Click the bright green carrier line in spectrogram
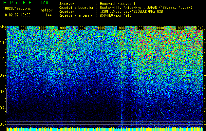This screenshot has height=131, width=206. click(105, 99)
